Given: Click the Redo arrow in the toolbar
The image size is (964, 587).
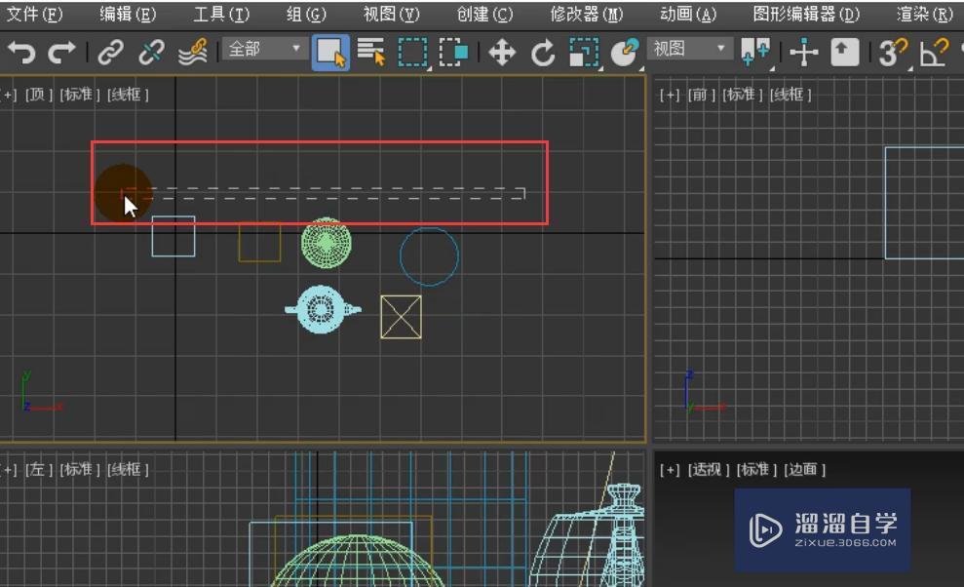Looking at the screenshot, I should [x=61, y=53].
